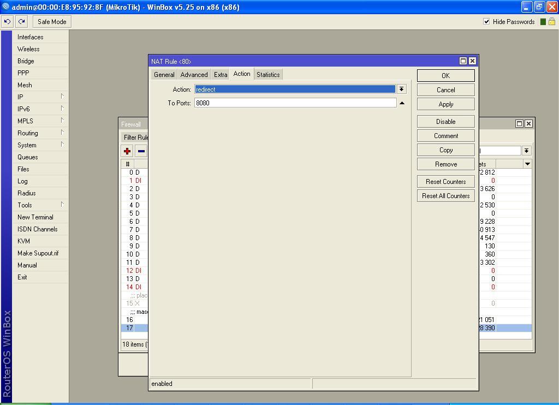Viewport: 559px width, 405px height.
Task: Open Wireless menu
Action: coord(40,49)
